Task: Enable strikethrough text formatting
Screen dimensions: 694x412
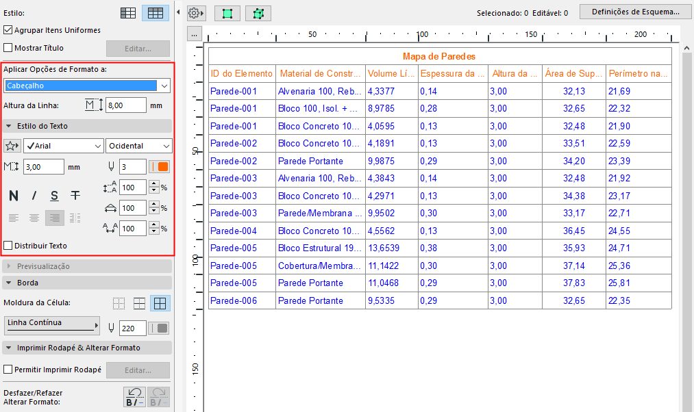Action: (x=75, y=196)
